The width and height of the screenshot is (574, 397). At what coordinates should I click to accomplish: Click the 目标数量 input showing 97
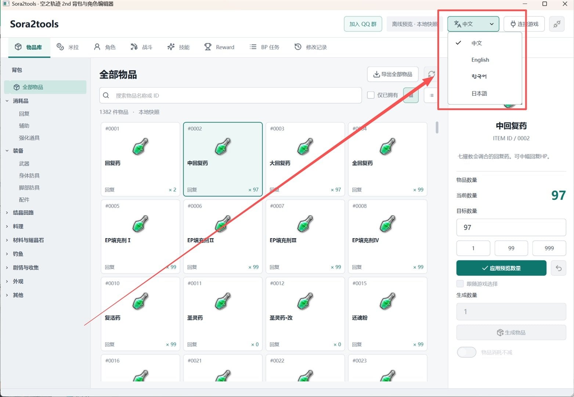point(511,227)
